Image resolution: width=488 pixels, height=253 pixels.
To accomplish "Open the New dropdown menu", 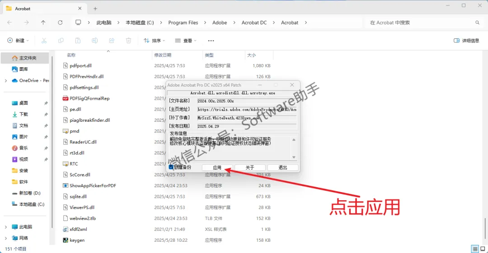I will tap(18, 41).
